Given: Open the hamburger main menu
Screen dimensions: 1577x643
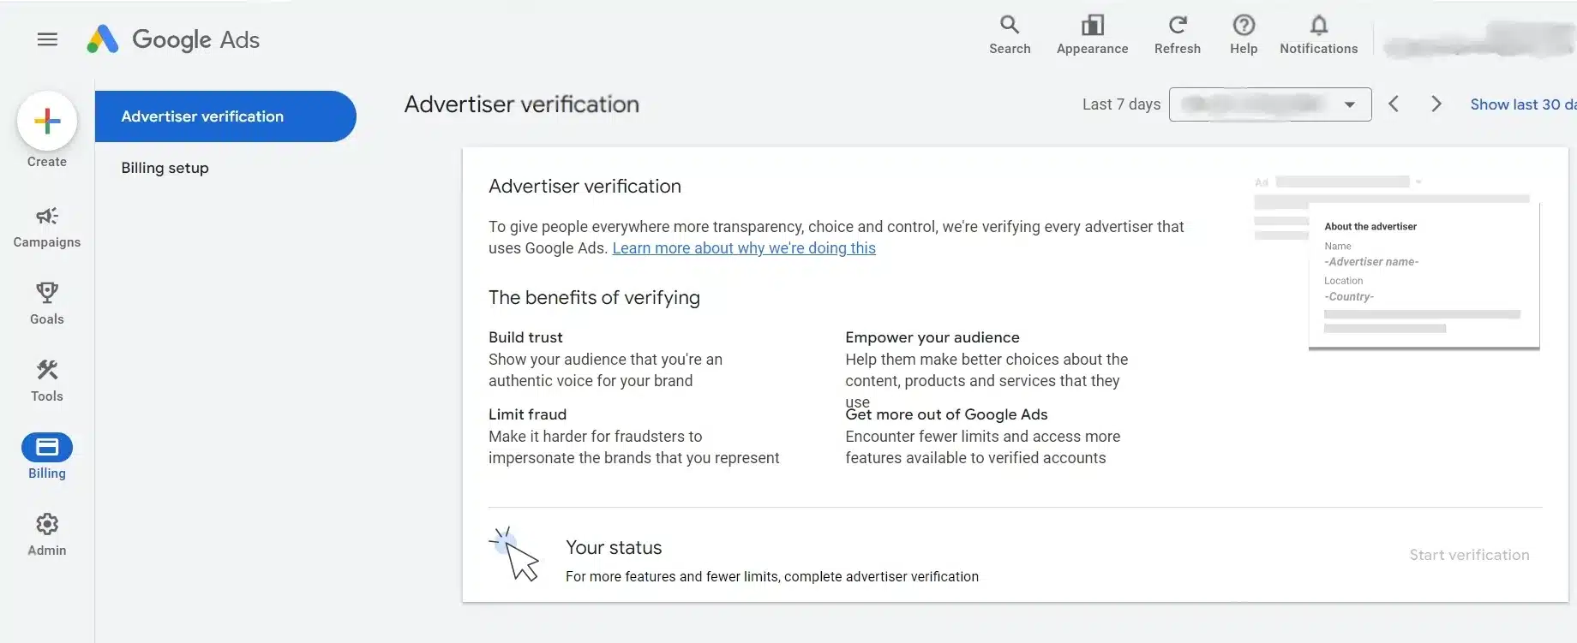Looking at the screenshot, I should pyautogui.click(x=47, y=39).
